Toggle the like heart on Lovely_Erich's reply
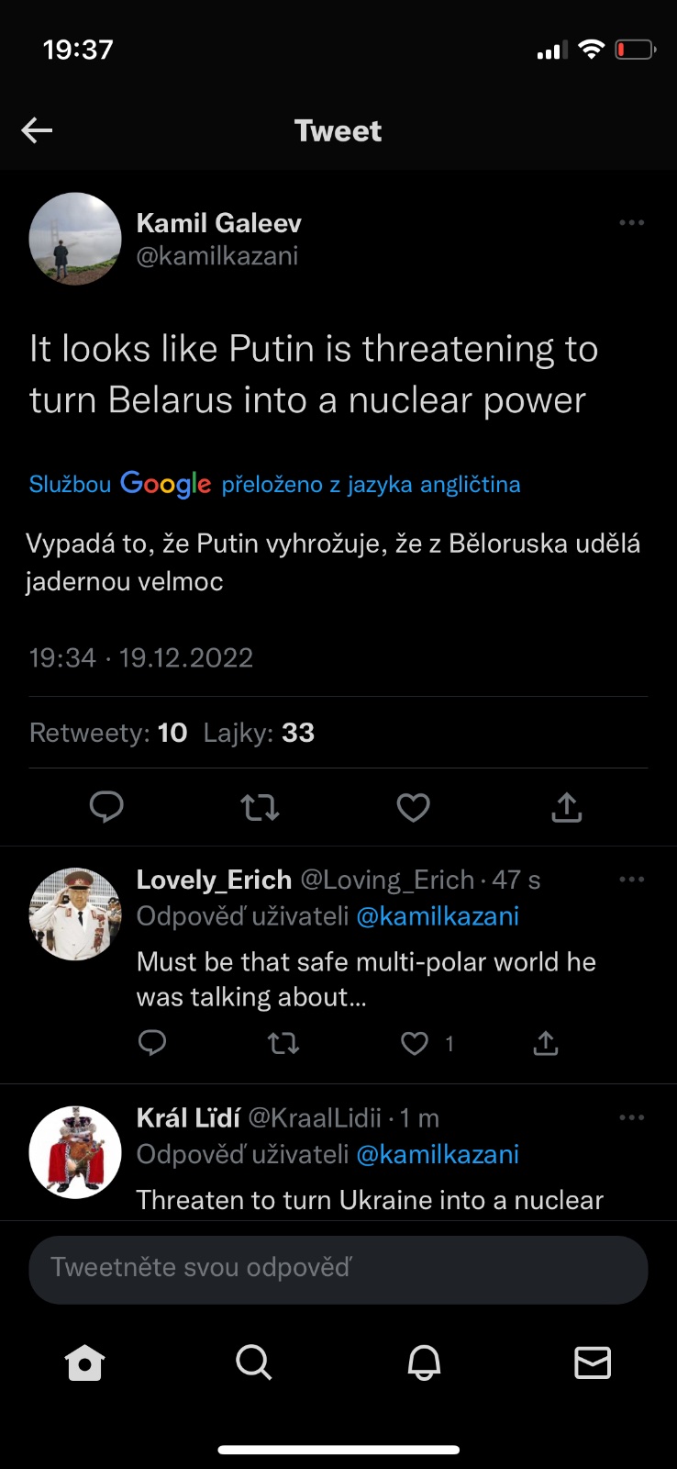 415,1043
